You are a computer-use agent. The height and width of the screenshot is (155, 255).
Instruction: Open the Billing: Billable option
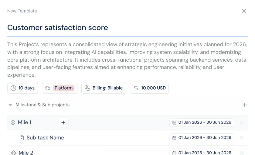click(104, 88)
